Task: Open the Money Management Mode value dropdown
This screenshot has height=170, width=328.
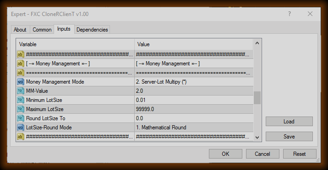Action: click(194, 82)
